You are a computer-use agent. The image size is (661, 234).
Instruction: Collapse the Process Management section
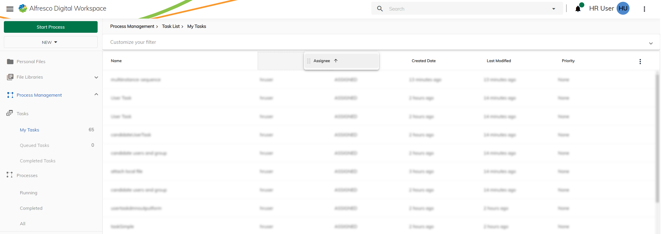pos(96,95)
